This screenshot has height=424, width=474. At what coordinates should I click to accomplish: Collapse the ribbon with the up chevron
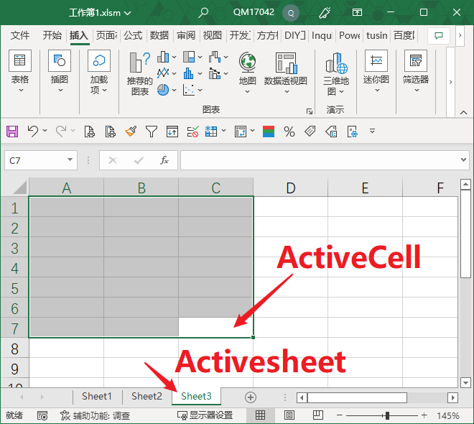(463, 113)
